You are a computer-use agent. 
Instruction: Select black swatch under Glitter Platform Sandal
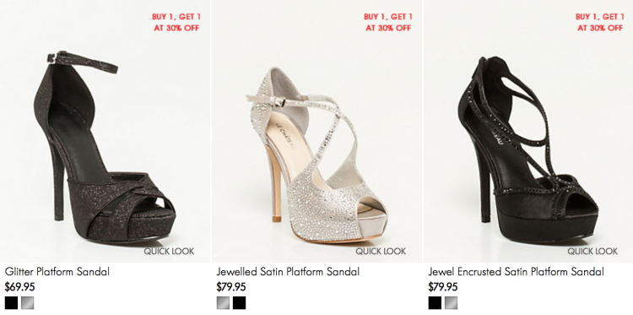[11, 303]
